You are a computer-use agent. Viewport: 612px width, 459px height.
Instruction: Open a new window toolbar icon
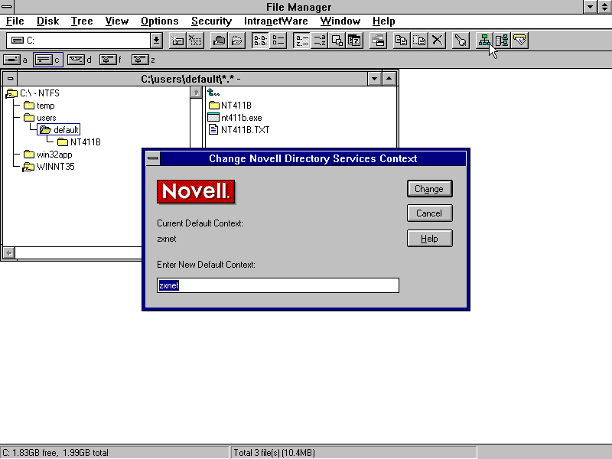tap(378, 41)
